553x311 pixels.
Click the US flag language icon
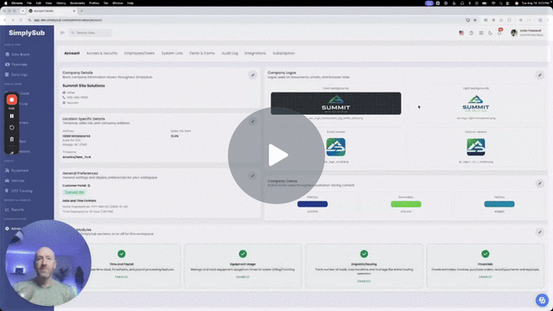[x=461, y=33]
